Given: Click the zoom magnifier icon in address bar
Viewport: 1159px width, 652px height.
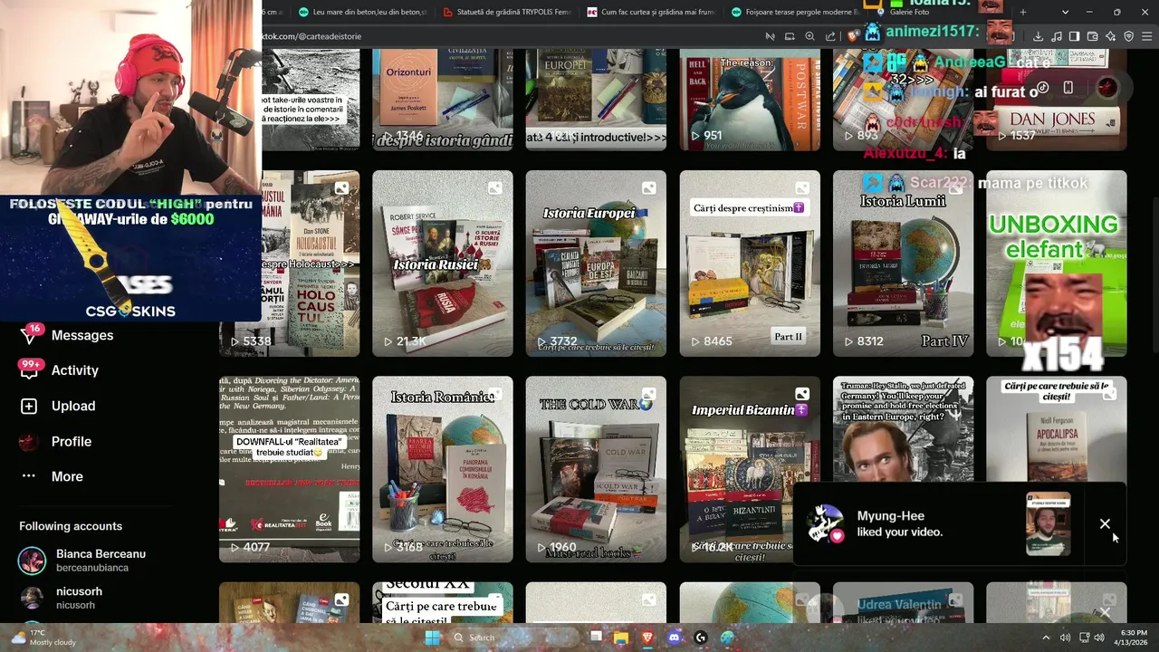Looking at the screenshot, I should (x=809, y=36).
